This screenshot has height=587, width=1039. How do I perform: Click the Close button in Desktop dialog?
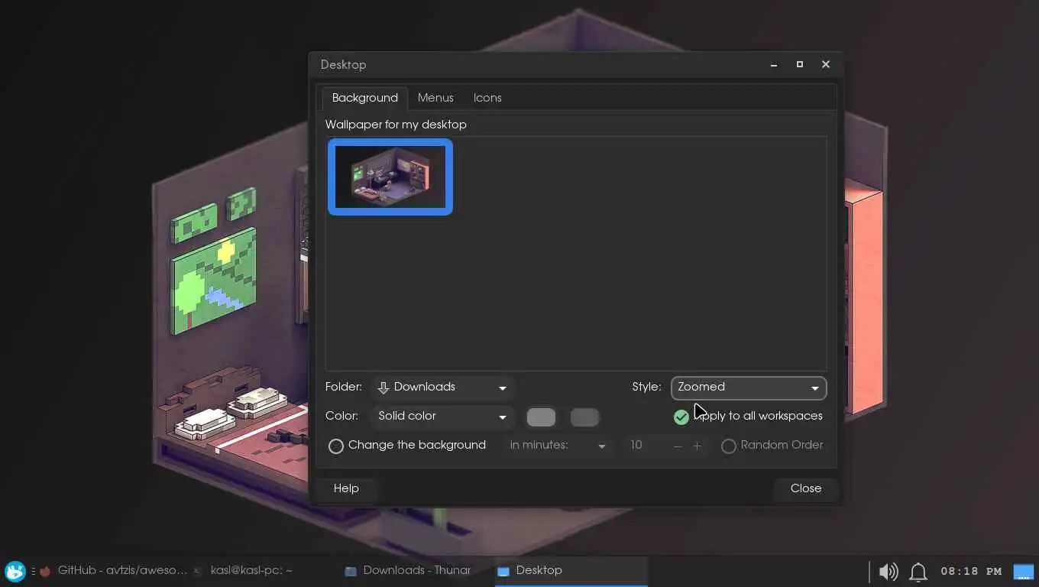pos(806,488)
